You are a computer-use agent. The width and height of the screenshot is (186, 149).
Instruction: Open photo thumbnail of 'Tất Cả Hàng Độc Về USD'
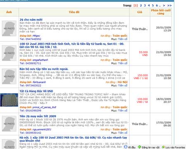[9, 100]
